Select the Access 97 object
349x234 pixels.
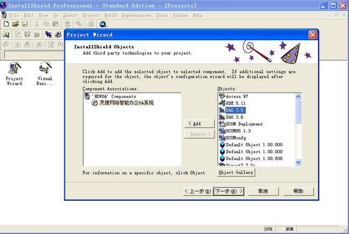coord(237,96)
